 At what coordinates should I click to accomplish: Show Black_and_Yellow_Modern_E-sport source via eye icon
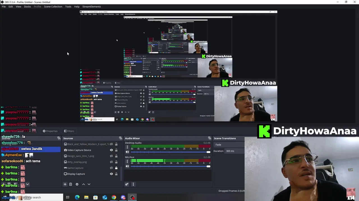[x=111, y=144]
